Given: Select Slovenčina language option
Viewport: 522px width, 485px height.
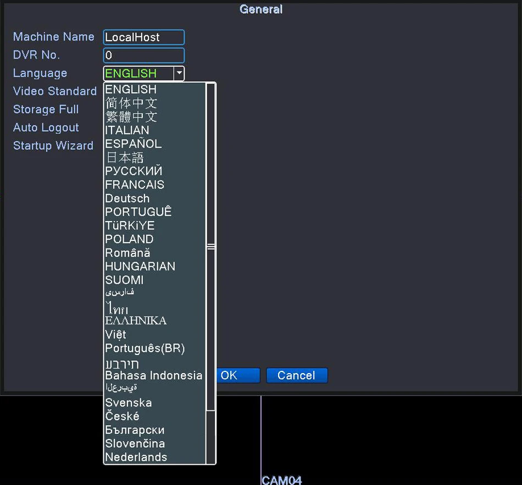Looking at the screenshot, I should [x=155, y=443].
